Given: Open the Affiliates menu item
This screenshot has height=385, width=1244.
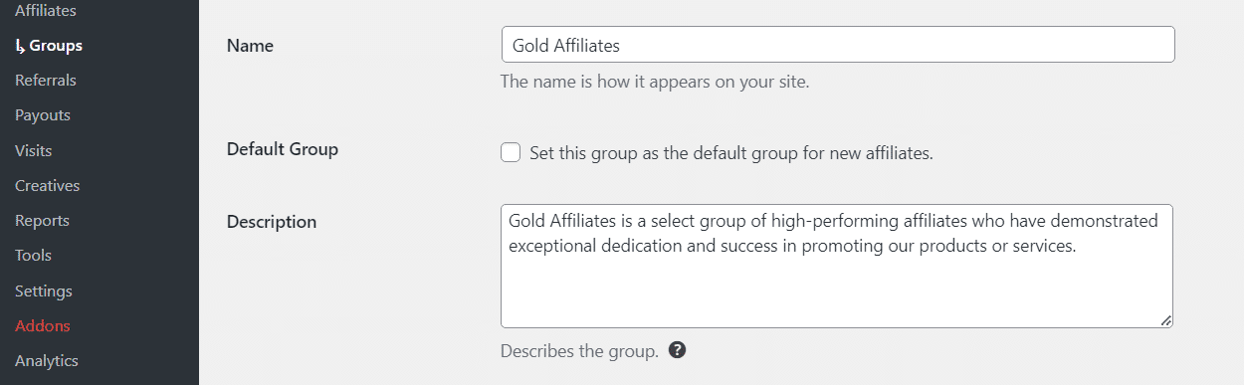Looking at the screenshot, I should [46, 10].
